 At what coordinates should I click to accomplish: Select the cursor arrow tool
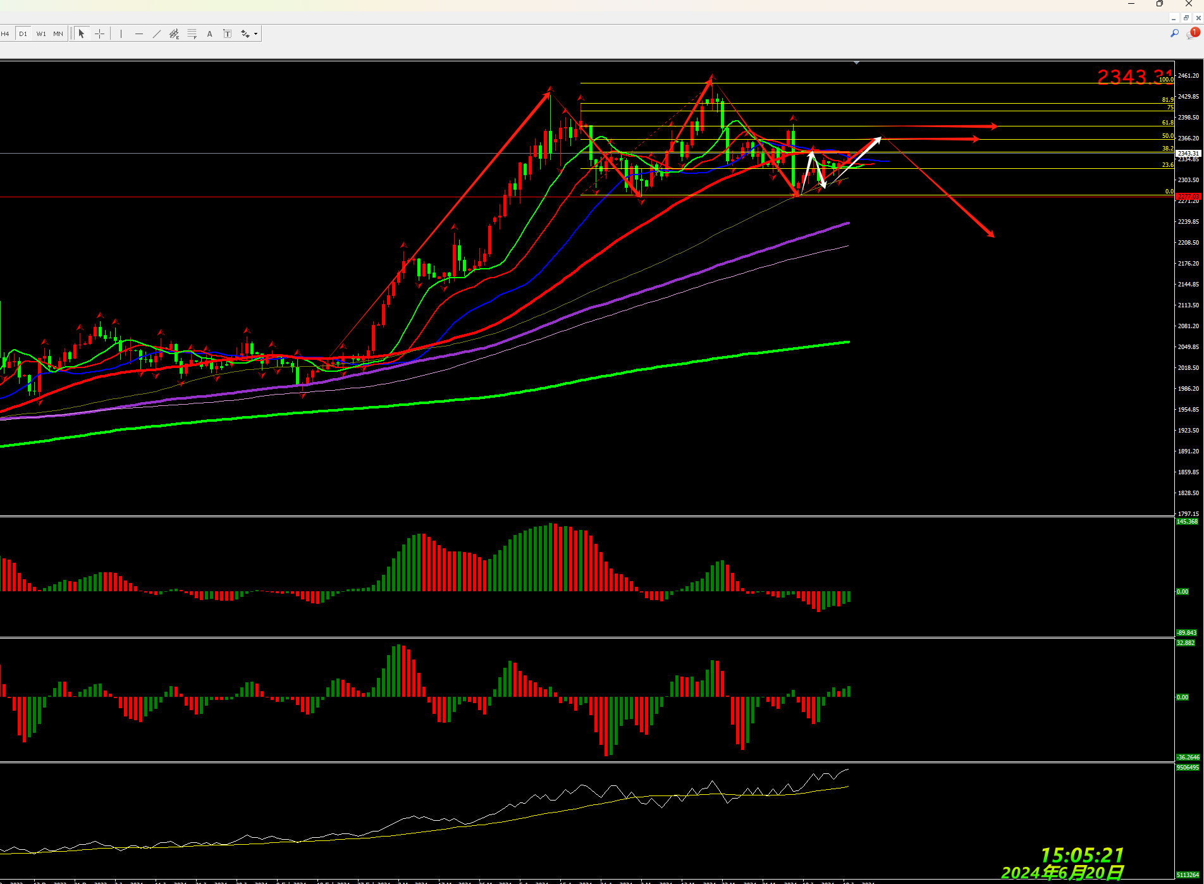pyautogui.click(x=82, y=34)
